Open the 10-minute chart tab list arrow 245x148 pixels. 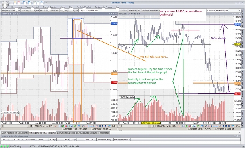pyautogui.click(x=240, y=11)
